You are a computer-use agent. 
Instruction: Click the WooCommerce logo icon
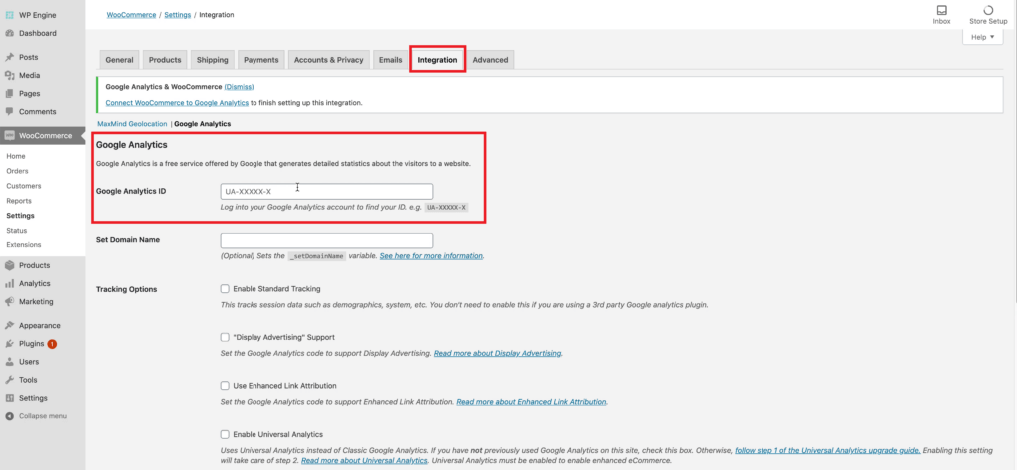[x=10, y=136]
